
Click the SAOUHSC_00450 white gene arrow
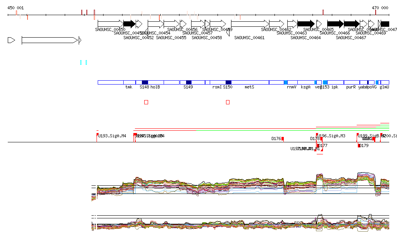point(110,24)
